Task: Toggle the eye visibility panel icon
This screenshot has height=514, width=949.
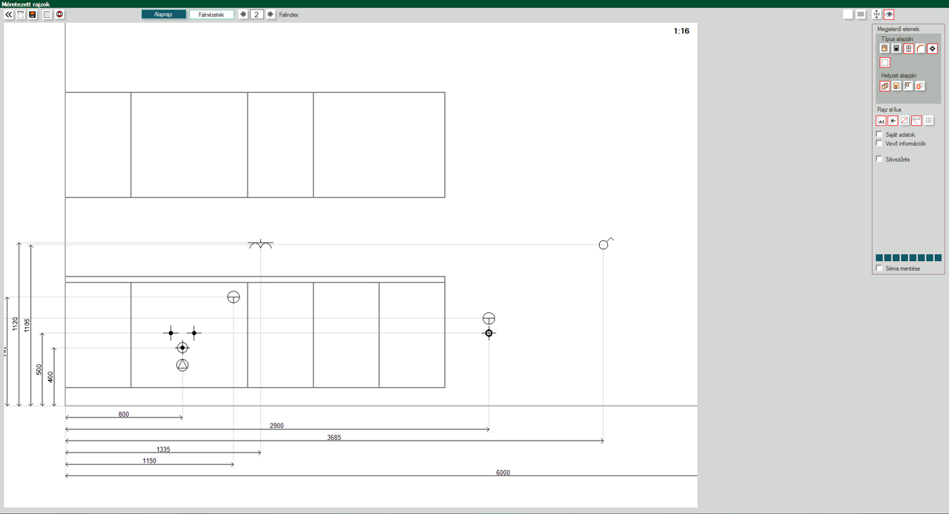Action: pyautogui.click(x=889, y=14)
